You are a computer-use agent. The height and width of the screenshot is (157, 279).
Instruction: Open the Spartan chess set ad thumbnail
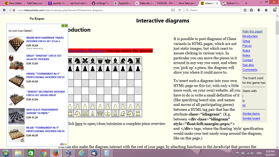point(16,62)
